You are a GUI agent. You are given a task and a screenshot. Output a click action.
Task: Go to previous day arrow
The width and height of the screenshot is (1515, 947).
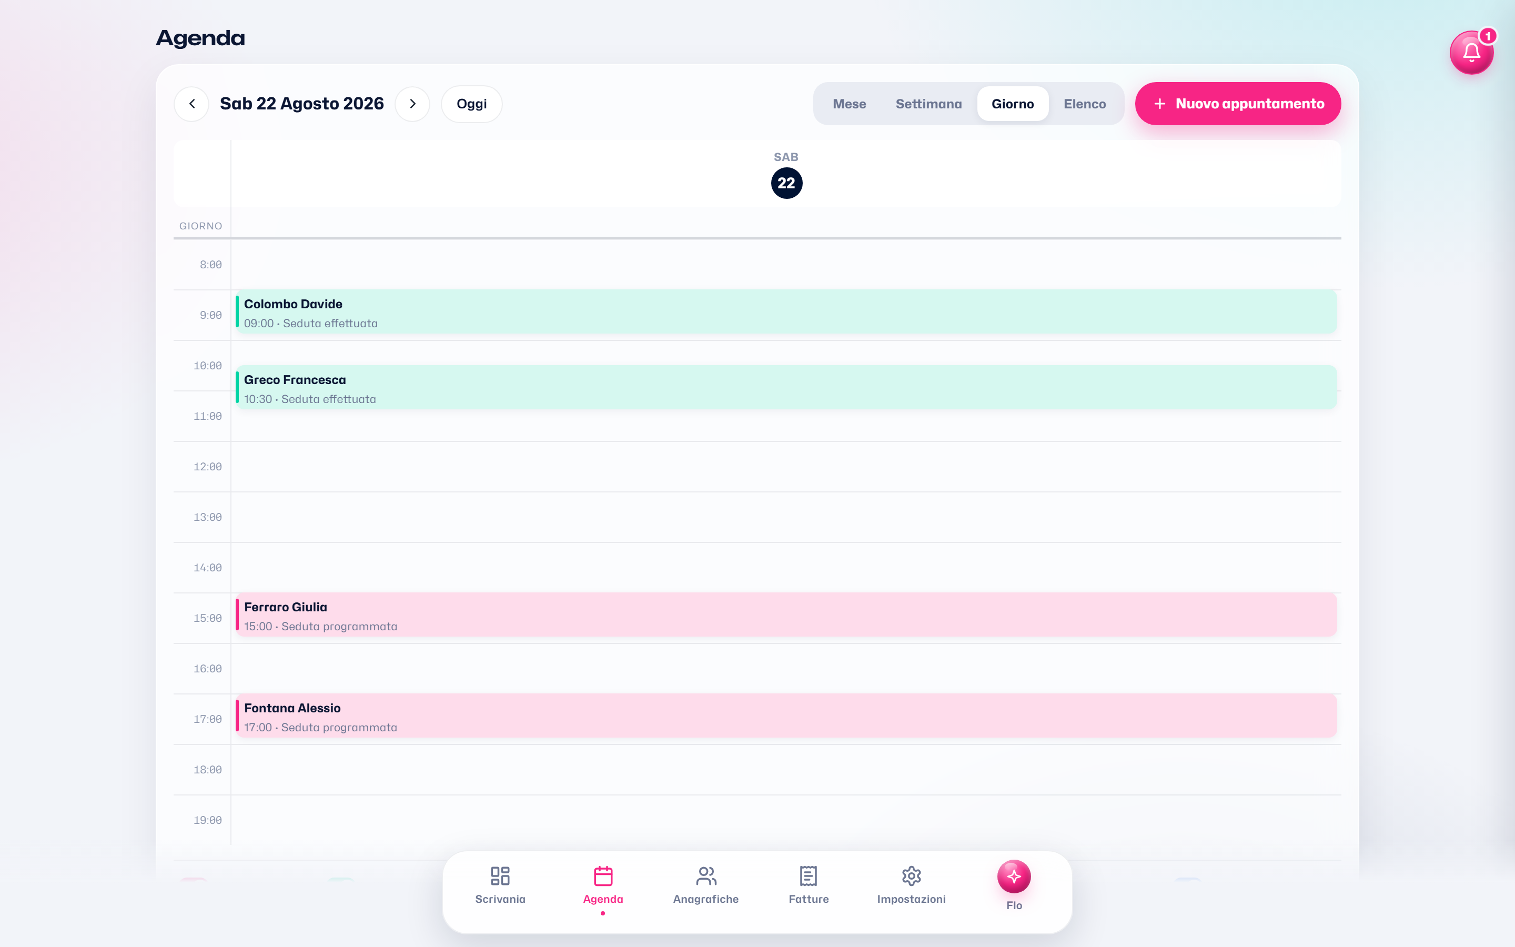[192, 104]
